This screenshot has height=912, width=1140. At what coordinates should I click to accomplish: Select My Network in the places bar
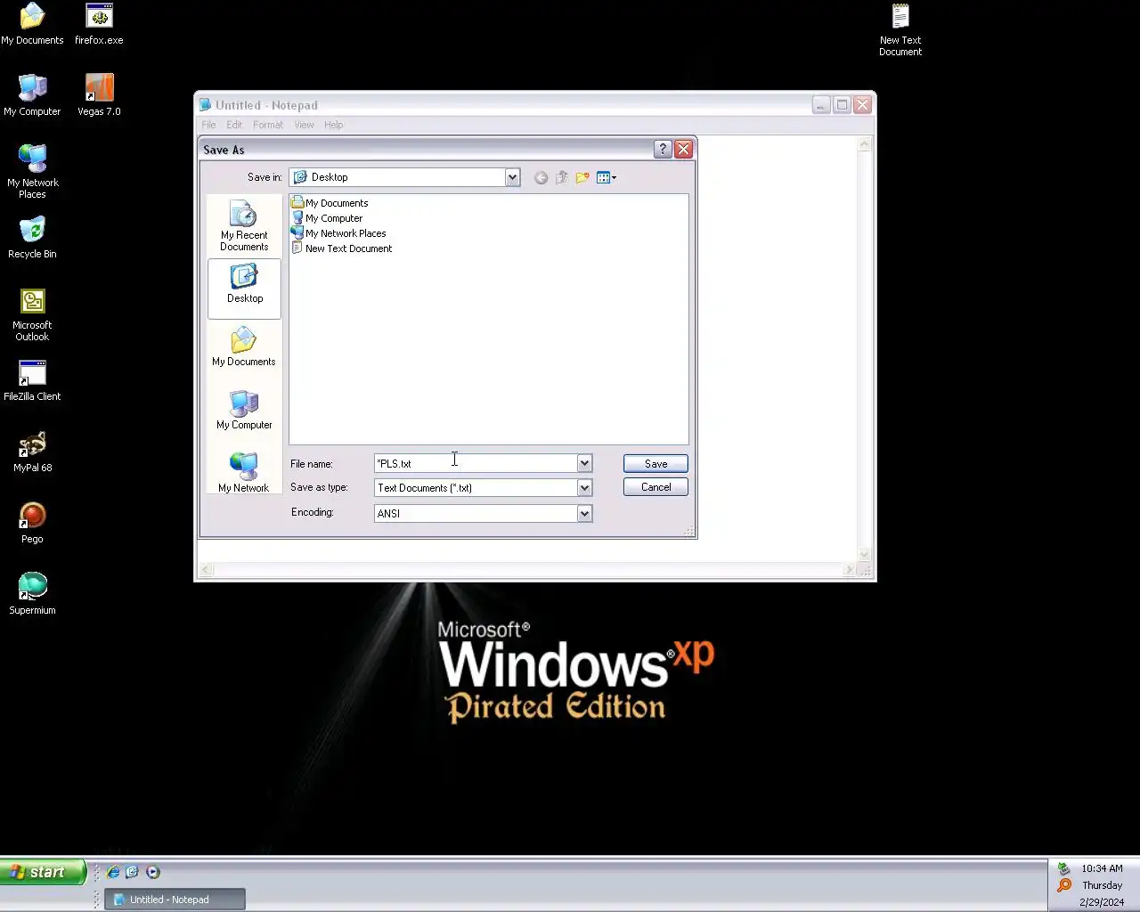244,473
